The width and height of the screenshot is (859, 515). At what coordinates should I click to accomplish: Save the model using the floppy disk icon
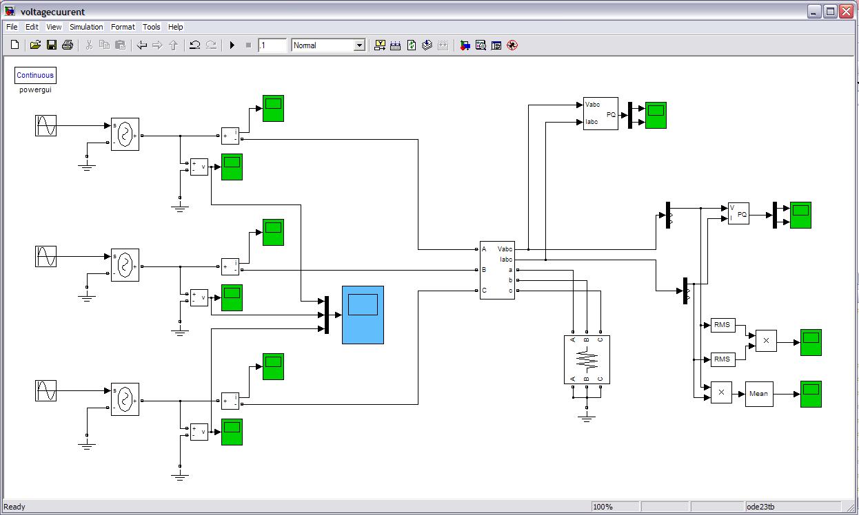pos(52,45)
